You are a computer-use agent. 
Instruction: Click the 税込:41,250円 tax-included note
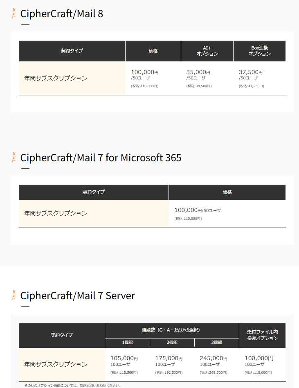(251, 86)
